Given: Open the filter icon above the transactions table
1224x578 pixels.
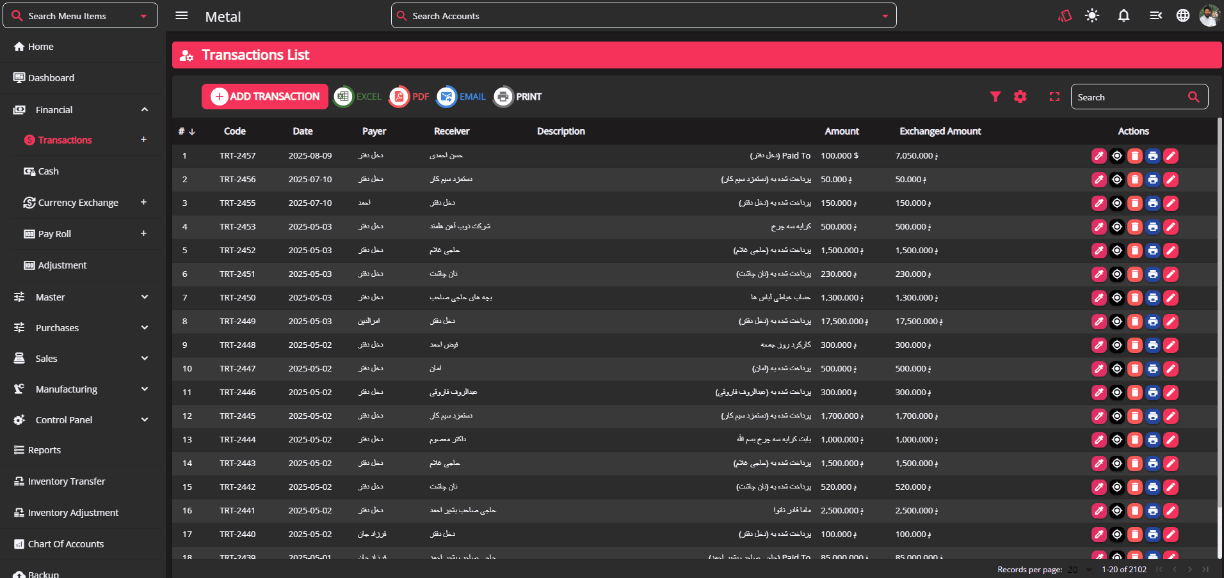Looking at the screenshot, I should (x=995, y=97).
